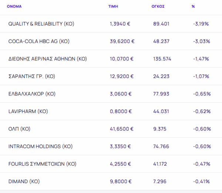Open QUALITY & RELIABILITY (KO) stock link

pos(41,24)
